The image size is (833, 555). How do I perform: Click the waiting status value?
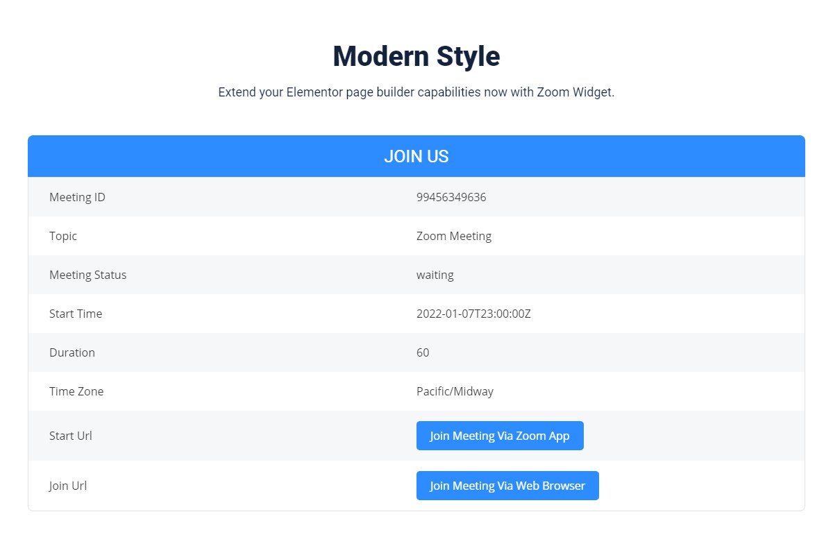click(x=435, y=275)
